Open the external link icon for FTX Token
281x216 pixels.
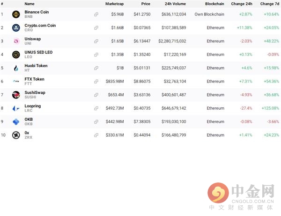(96, 81)
